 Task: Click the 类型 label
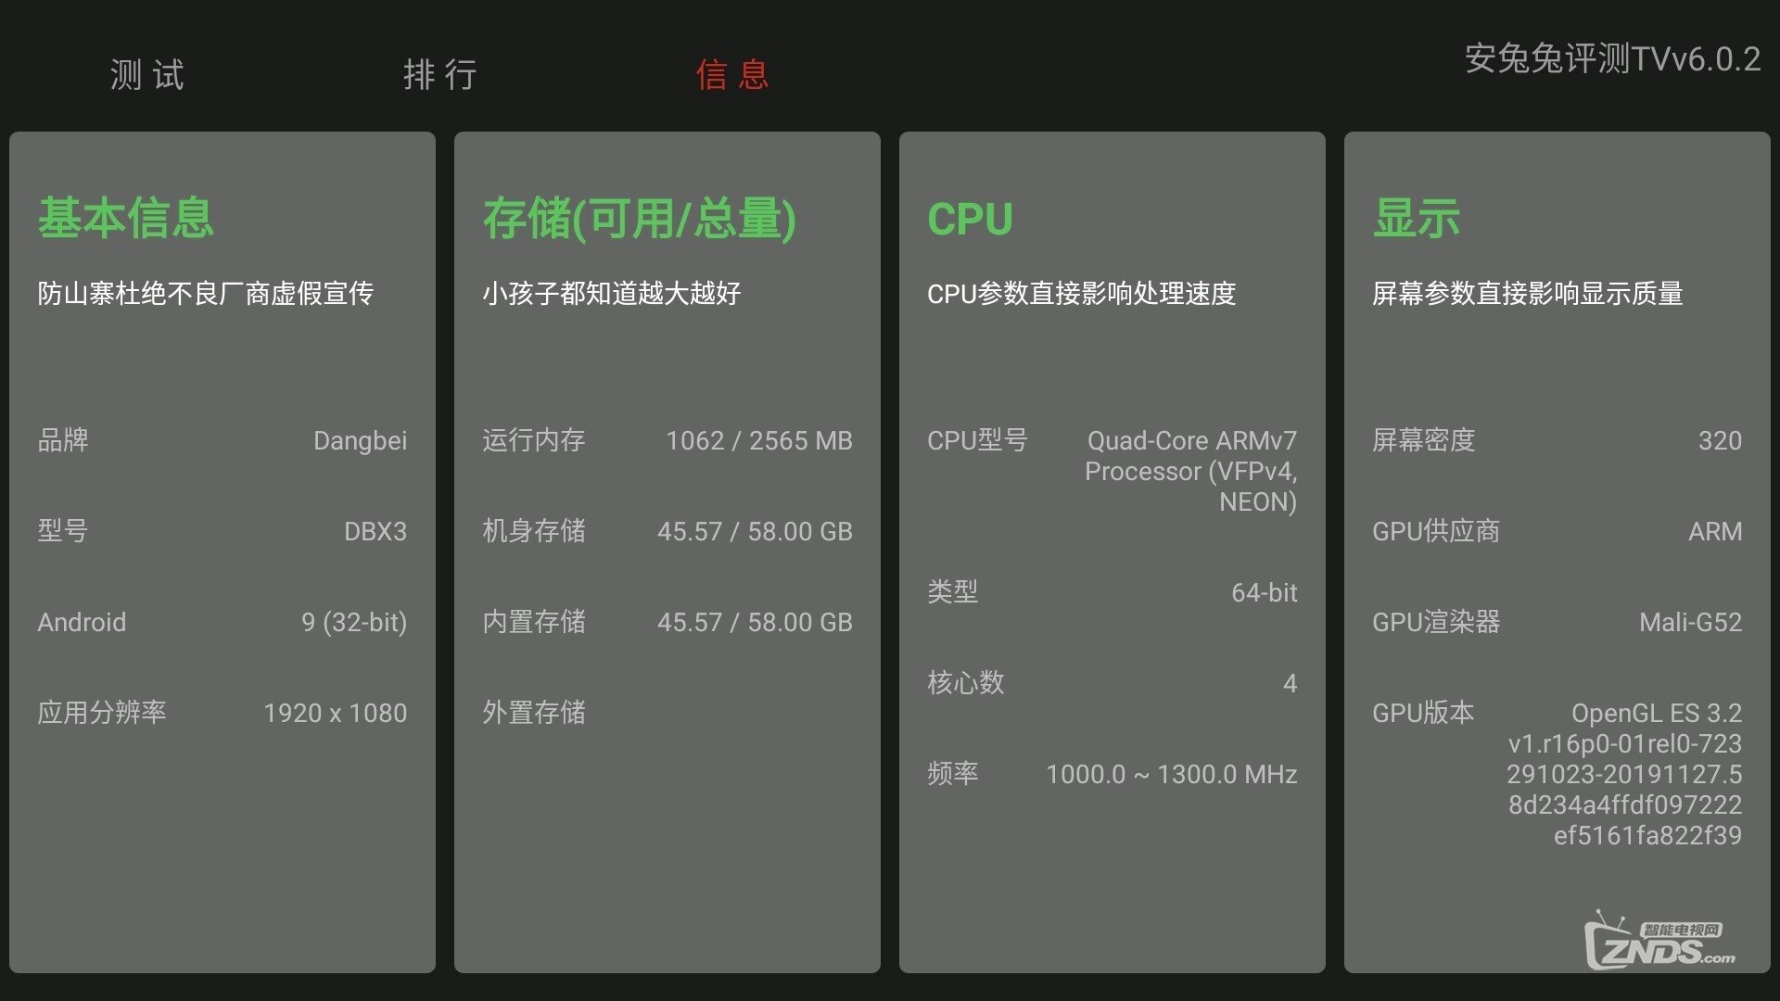click(x=953, y=592)
